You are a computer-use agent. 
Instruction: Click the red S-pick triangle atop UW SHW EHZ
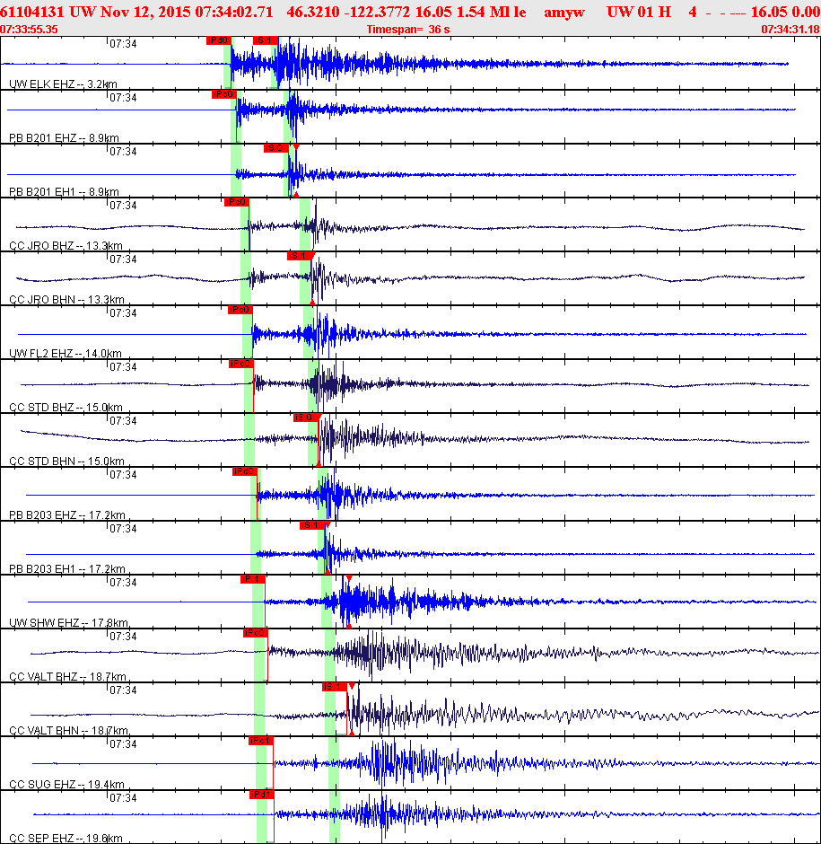click(x=349, y=578)
